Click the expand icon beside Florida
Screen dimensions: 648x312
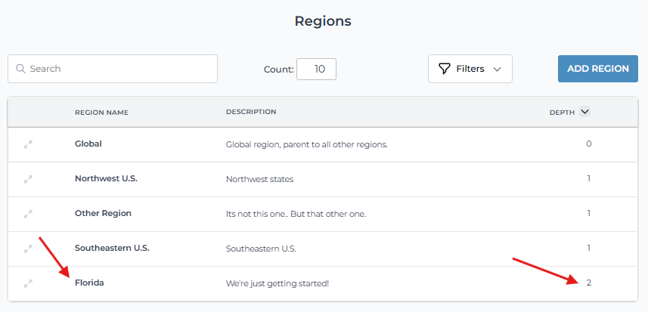[x=28, y=283]
